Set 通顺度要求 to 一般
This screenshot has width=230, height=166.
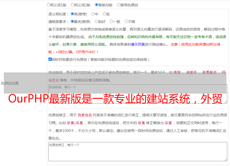tap(112, 21)
